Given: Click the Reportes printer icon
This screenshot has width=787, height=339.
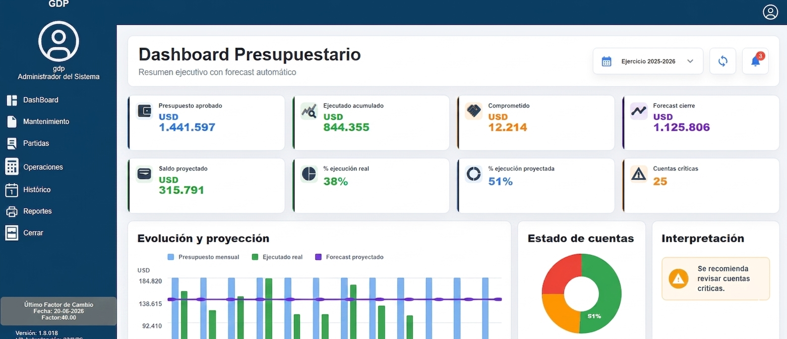Looking at the screenshot, I should tap(12, 211).
